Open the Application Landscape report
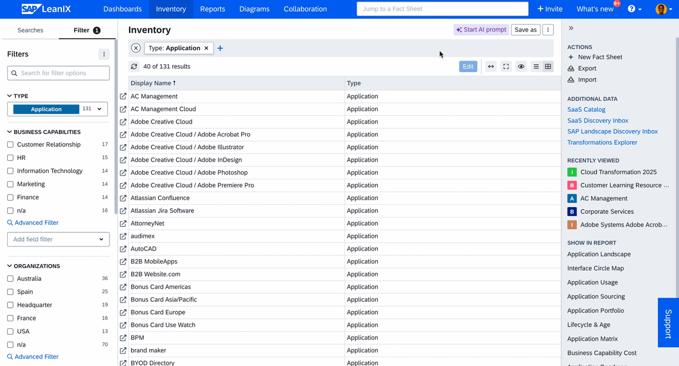 (x=599, y=254)
